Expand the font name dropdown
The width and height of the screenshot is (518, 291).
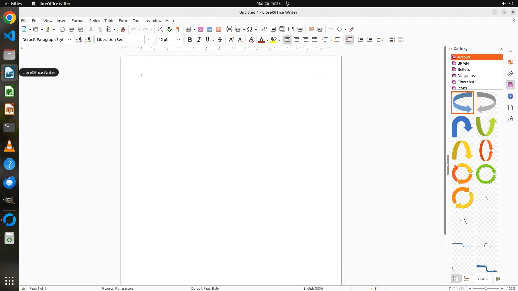(x=149, y=40)
